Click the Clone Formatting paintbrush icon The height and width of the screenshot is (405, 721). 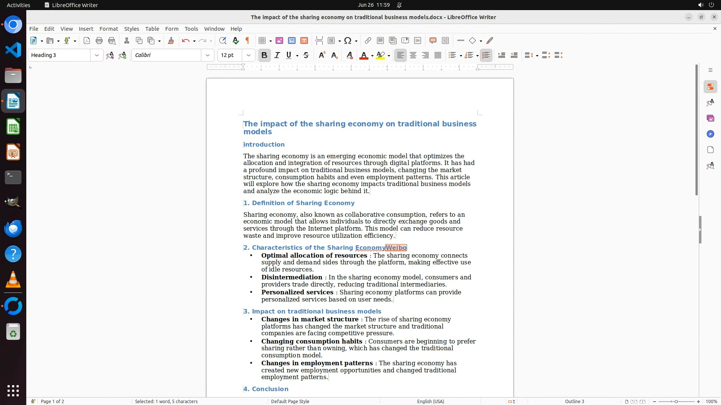tap(171, 40)
